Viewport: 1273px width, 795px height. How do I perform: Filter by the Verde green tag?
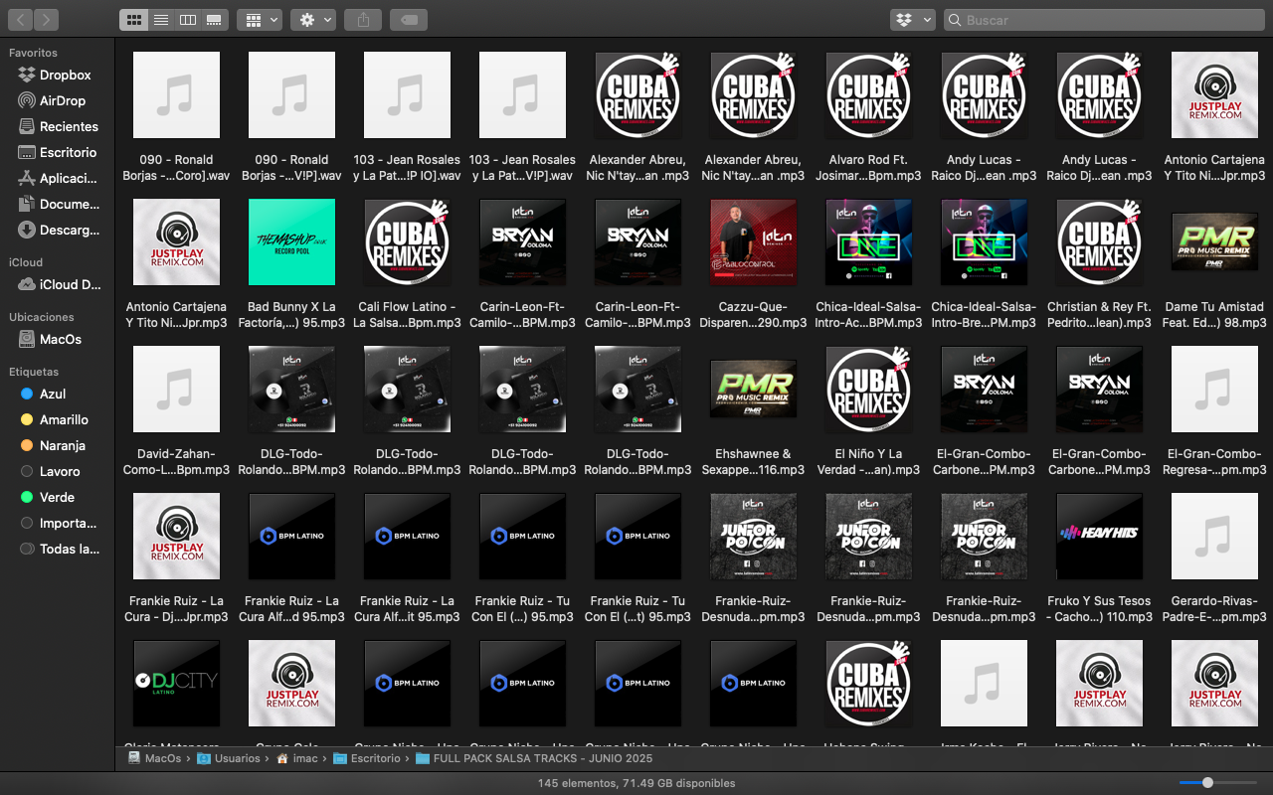[x=57, y=497]
